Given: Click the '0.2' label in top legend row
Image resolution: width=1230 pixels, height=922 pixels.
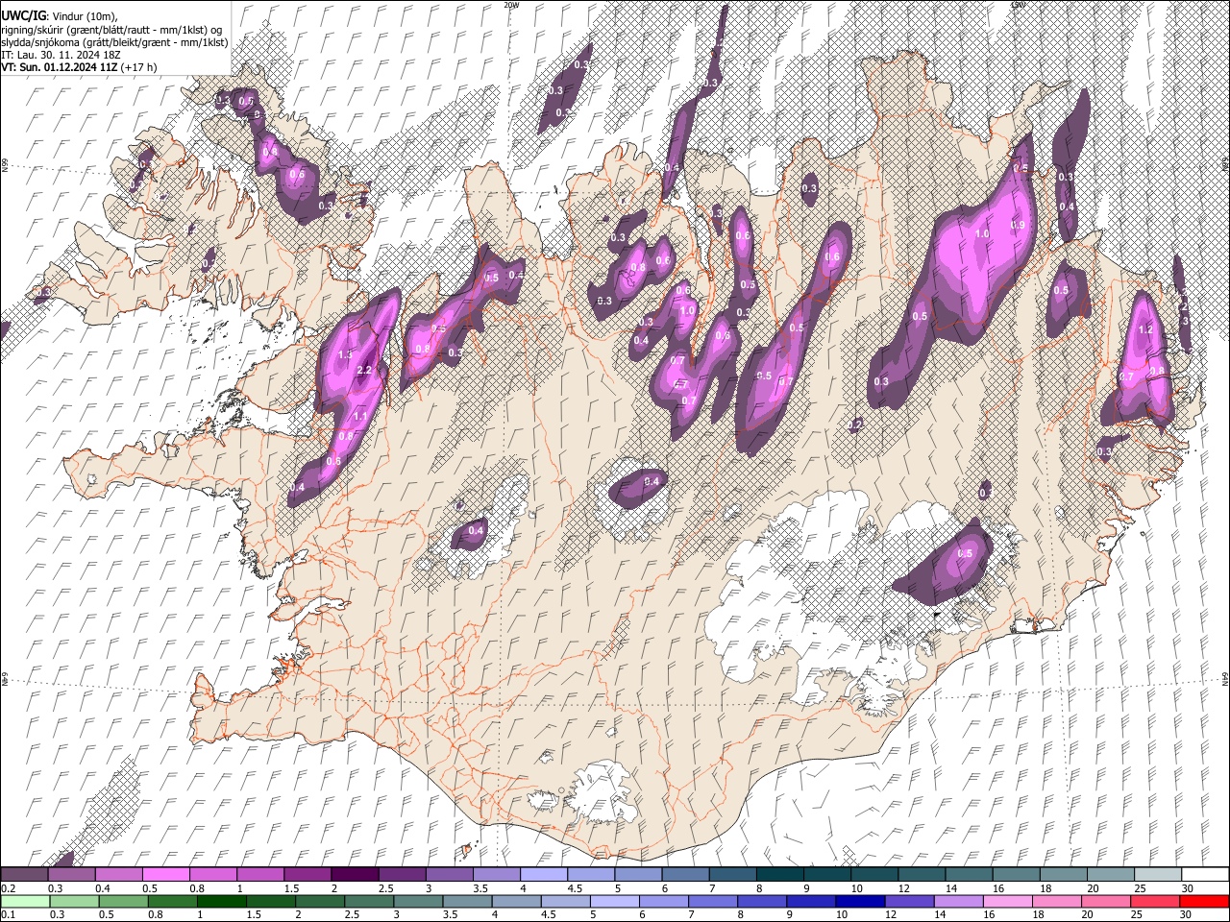Looking at the screenshot, I should (8, 888).
